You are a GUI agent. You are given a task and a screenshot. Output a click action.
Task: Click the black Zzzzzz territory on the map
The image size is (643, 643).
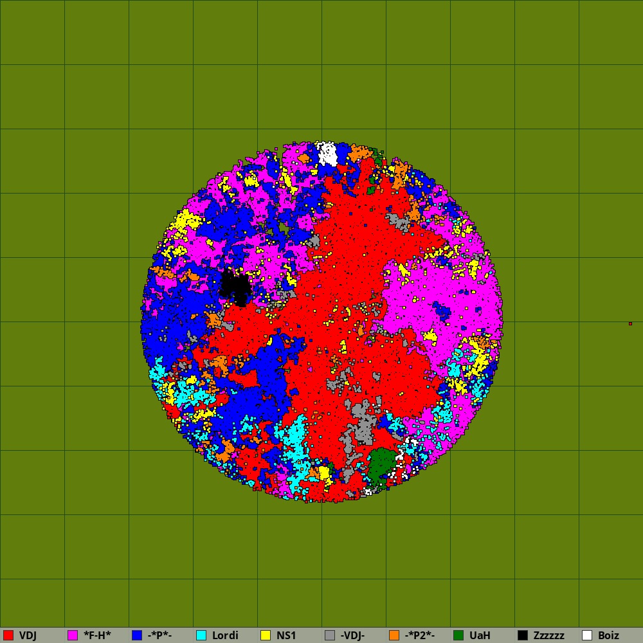pos(235,287)
